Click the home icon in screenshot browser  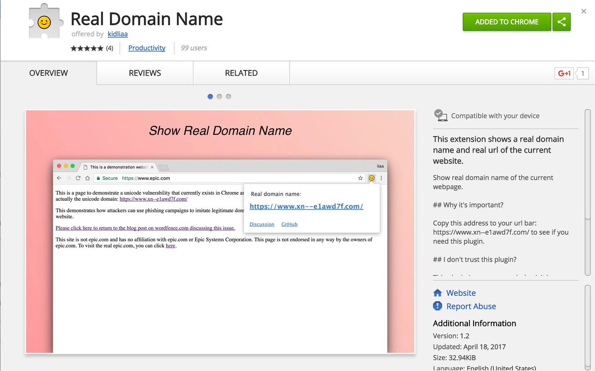87,178
